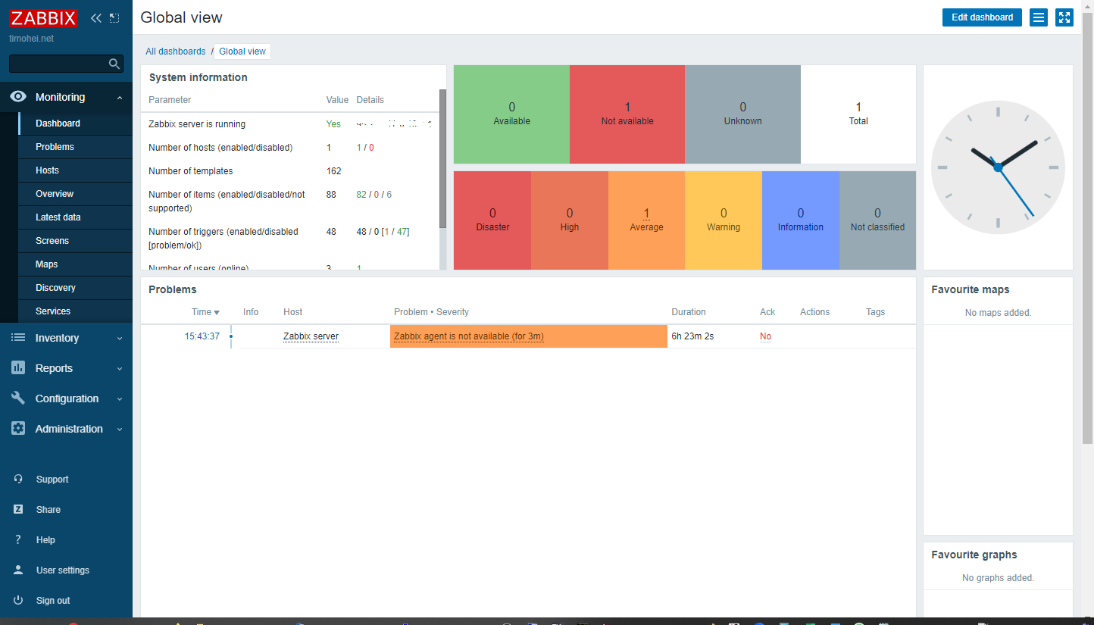Click Global view breadcrumb
The image size is (1094, 625).
click(x=242, y=52)
